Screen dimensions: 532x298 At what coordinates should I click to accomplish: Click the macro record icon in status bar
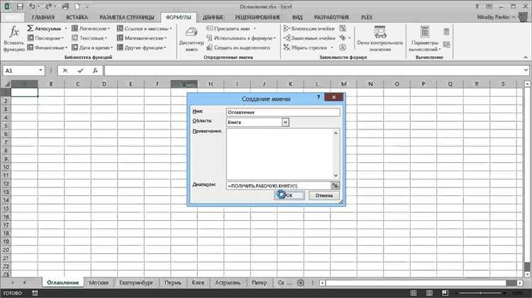click(35, 293)
